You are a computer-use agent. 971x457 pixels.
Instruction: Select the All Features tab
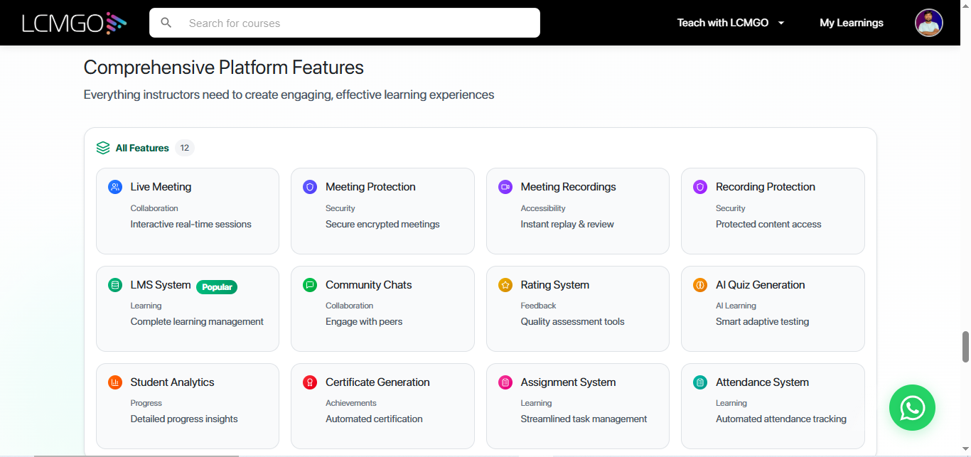point(142,148)
